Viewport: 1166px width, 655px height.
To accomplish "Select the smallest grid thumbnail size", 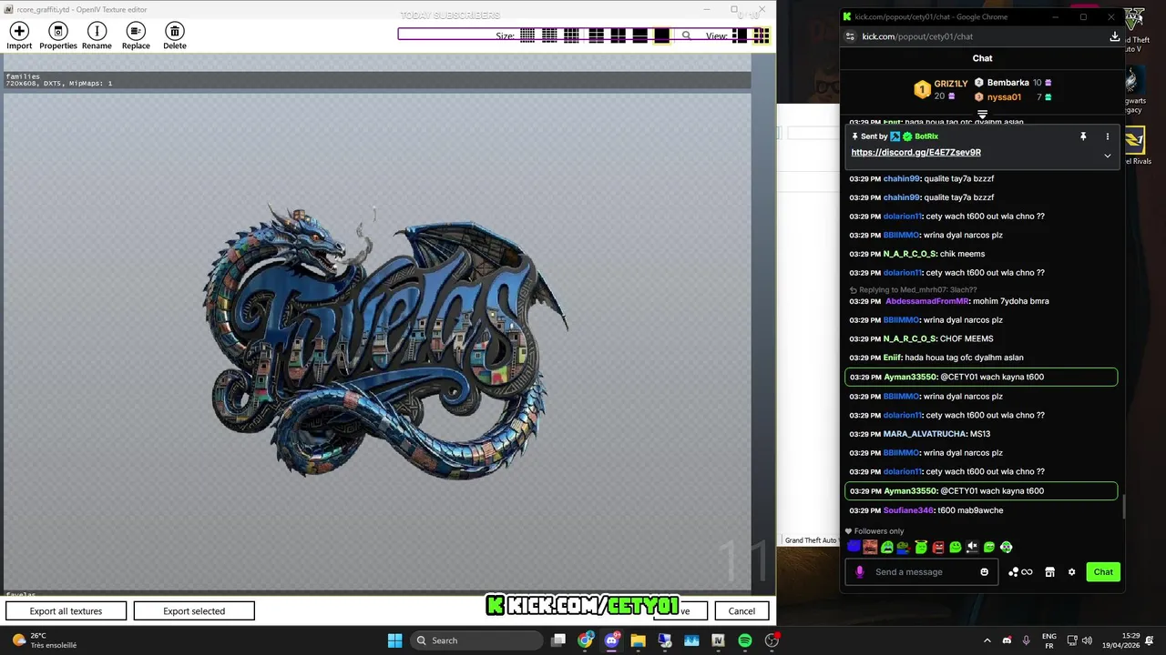I will pos(527,35).
